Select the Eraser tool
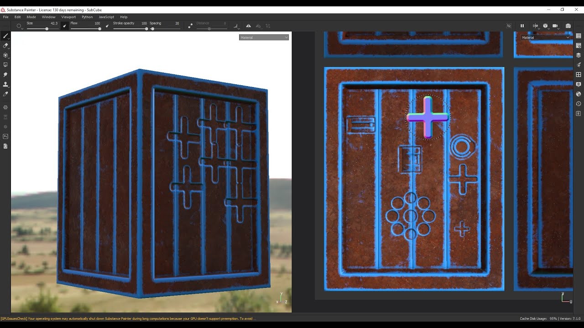Viewport: 584px width, 328px height. (x=5, y=46)
